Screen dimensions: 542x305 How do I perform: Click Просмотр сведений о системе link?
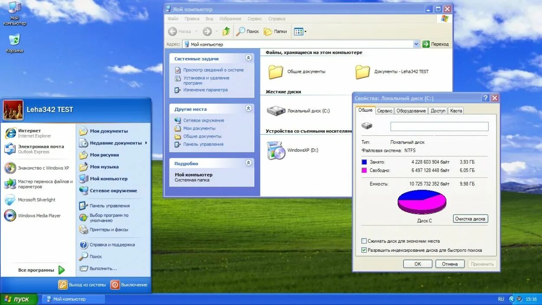[213, 70]
